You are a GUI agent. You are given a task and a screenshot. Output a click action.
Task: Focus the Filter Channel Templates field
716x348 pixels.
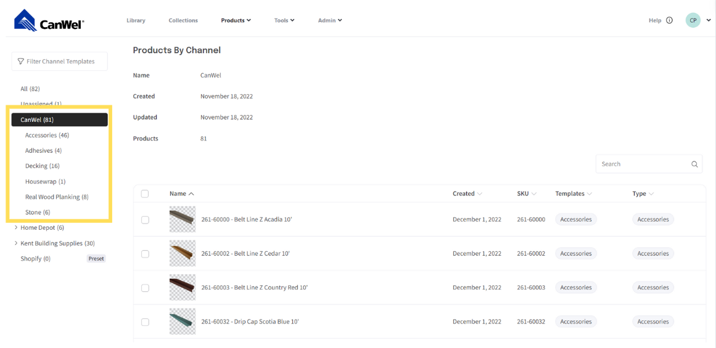[x=59, y=61]
